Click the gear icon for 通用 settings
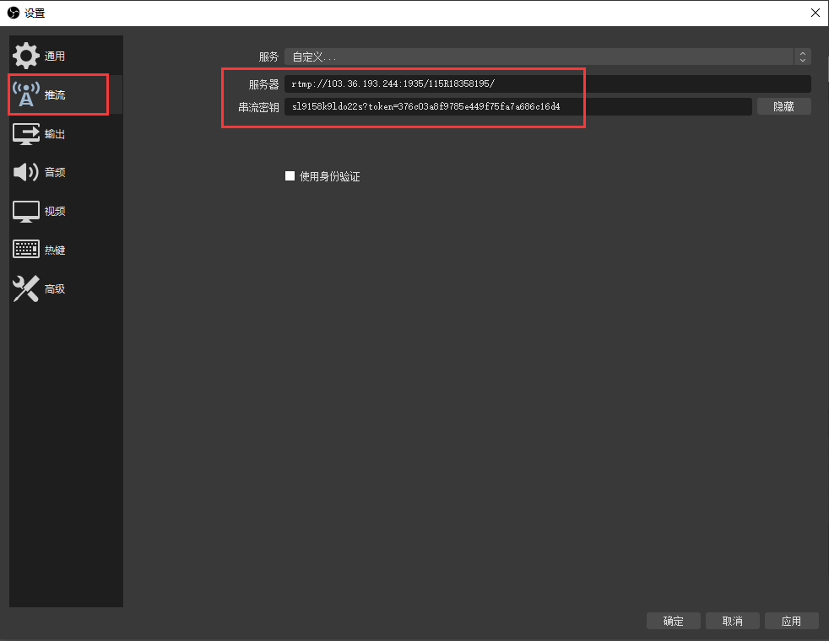 pos(25,56)
